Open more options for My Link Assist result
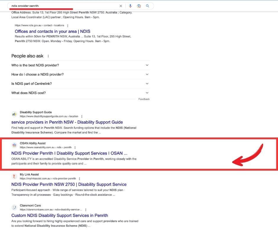 point(80,179)
